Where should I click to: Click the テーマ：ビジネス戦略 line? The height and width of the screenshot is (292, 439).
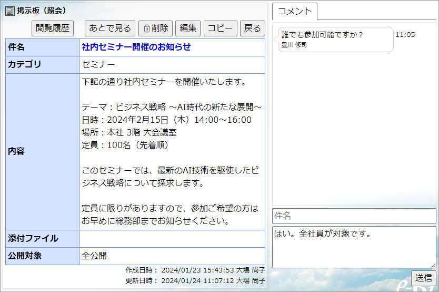coord(172,107)
